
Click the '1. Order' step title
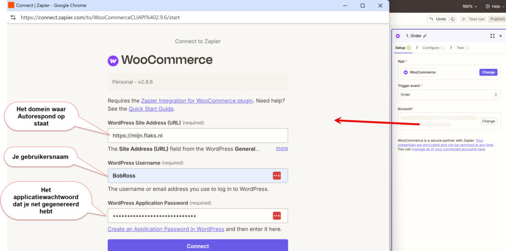(x=414, y=36)
